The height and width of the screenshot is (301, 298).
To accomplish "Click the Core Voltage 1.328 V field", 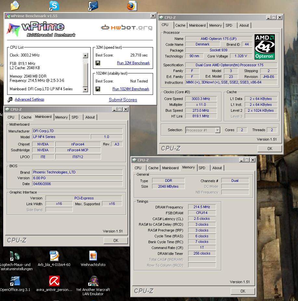I will [241, 56].
